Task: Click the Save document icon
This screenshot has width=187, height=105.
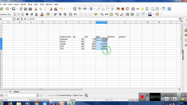Action: tap(13, 9)
